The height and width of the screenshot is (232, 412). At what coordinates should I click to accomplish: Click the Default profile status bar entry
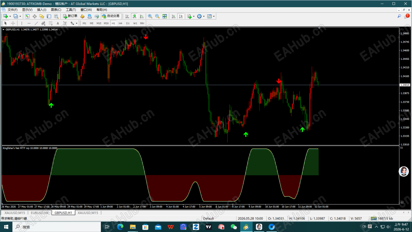click(x=208, y=218)
